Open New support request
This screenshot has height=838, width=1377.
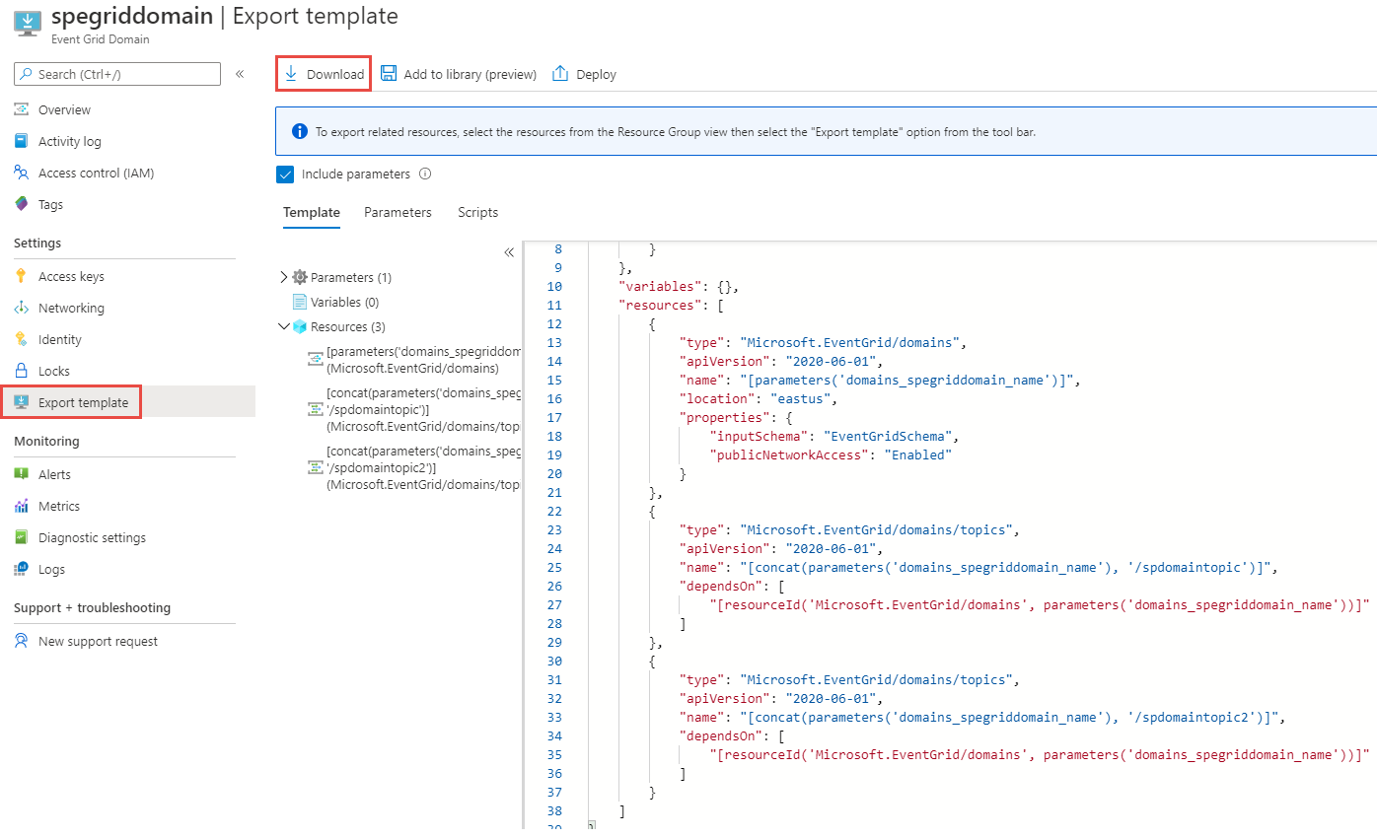pos(98,641)
